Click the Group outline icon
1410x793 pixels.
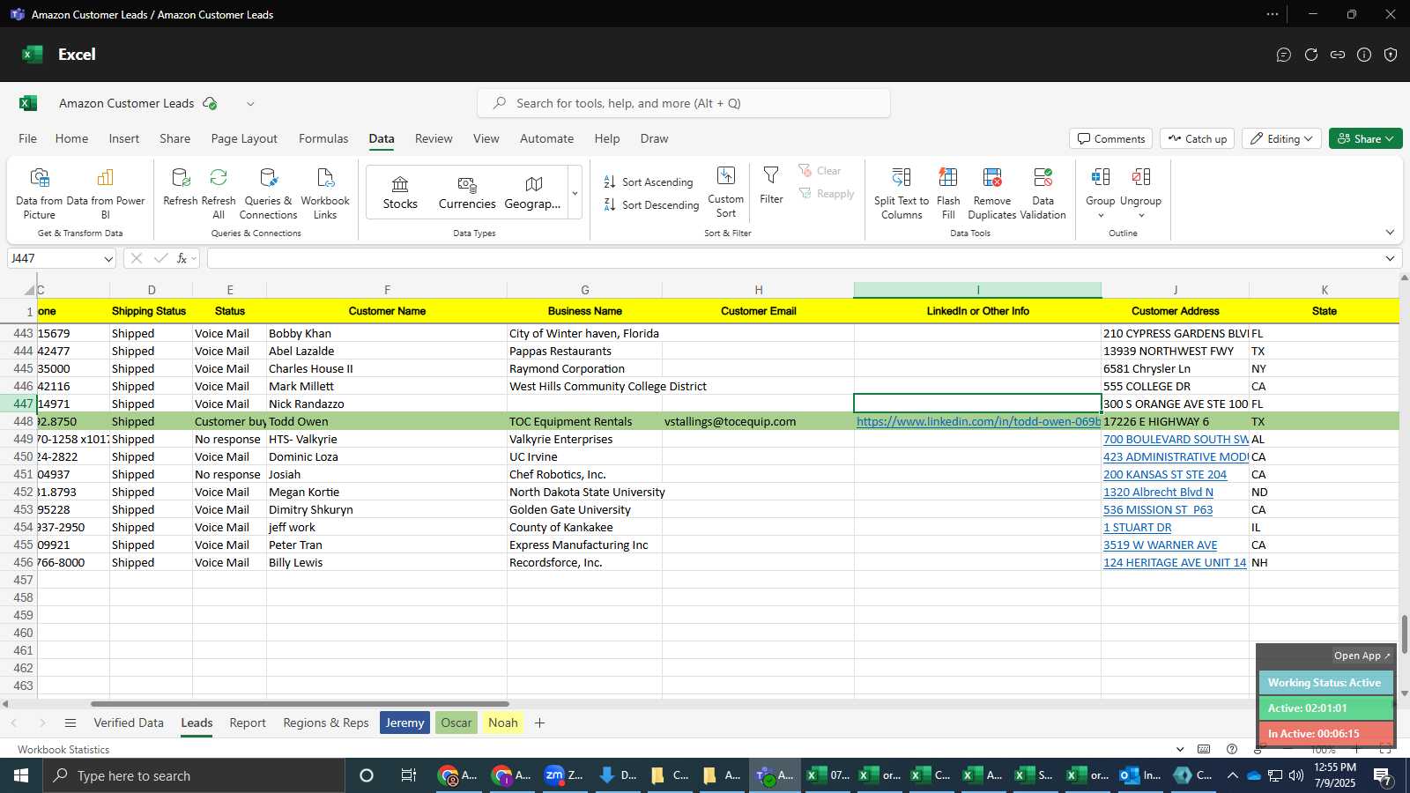click(x=1100, y=178)
